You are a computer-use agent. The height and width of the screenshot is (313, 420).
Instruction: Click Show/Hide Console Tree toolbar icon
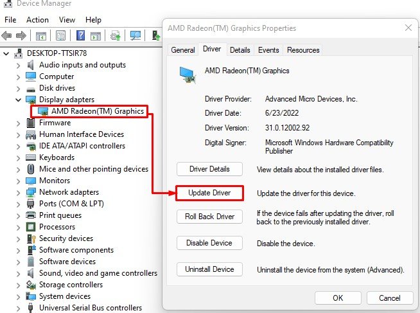coord(41,35)
